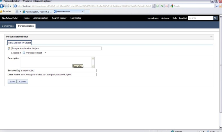Image resolution: width=222 pixels, height=132 pixels.
Task: Click the Compatibility View page icon
Action: coord(158,6)
